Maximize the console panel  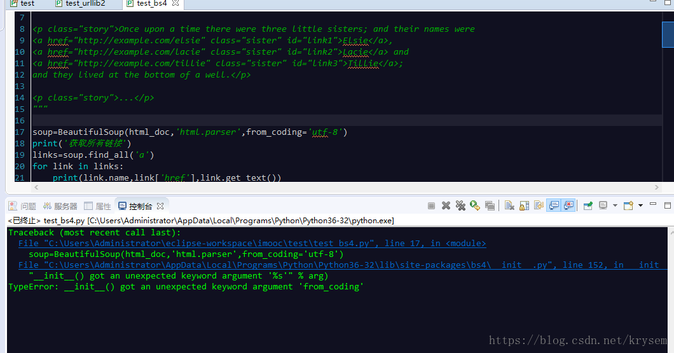[x=668, y=205]
